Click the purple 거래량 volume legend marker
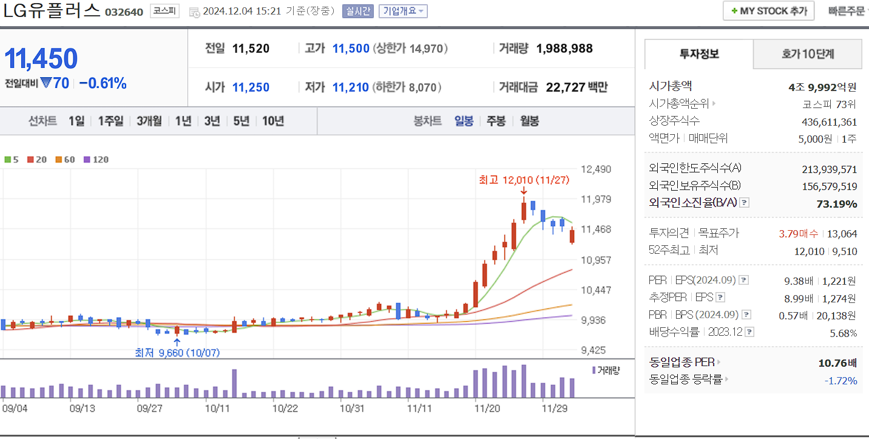The height and width of the screenshot is (439, 869). [594, 369]
